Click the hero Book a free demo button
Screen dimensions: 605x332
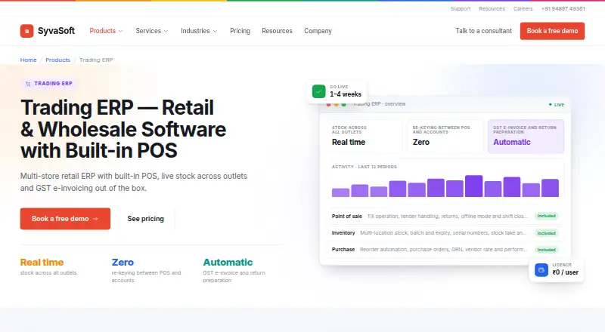point(65,219)
